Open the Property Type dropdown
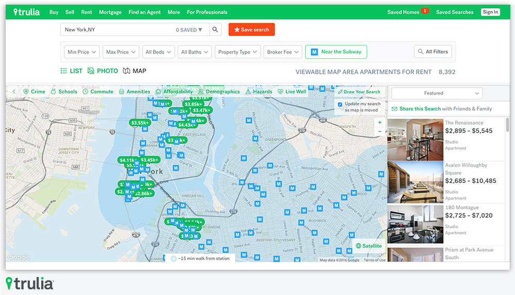 [x=238, y=52]
